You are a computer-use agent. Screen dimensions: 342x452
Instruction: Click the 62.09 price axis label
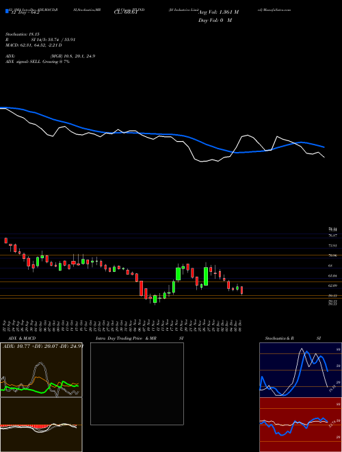(332, 286)
